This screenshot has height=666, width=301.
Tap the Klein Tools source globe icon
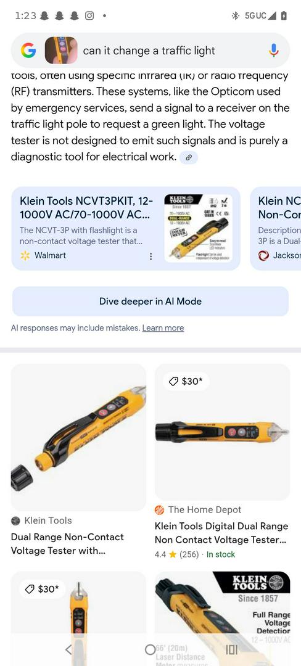point(15,520)
